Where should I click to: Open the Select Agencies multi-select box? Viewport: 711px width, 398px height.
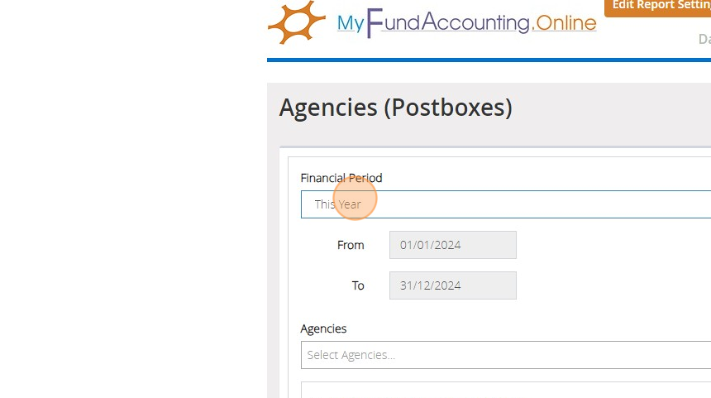click(504, 355)
